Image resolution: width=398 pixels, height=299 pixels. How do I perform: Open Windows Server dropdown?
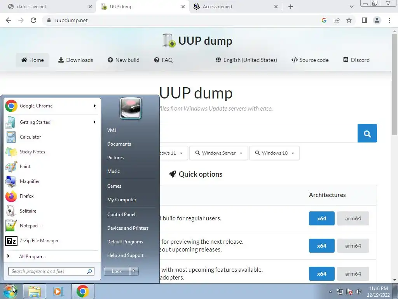coord(218,153)
